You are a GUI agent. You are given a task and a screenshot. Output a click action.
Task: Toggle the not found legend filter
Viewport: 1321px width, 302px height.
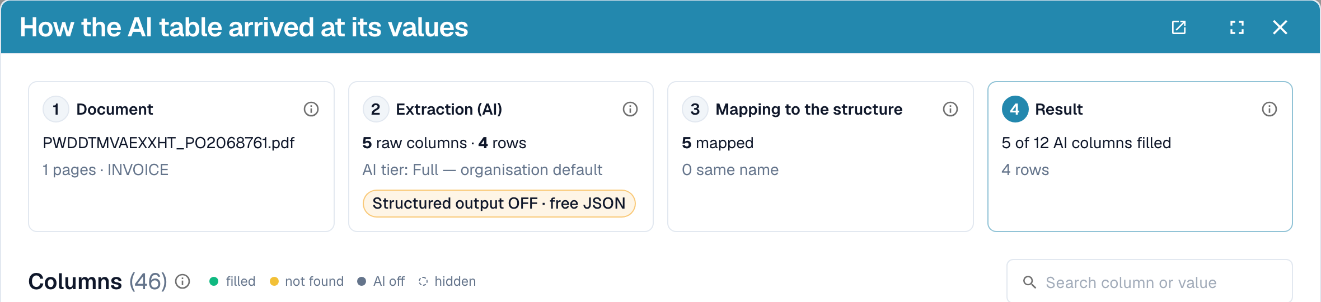(x=307, y=281)
